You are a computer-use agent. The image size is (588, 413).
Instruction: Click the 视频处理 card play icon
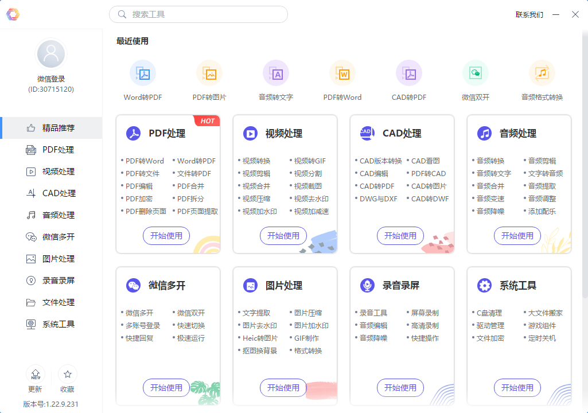coord(250,133)
